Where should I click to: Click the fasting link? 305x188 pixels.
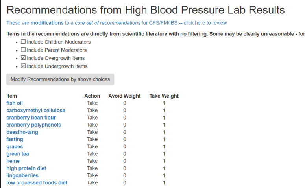(15, 139)
